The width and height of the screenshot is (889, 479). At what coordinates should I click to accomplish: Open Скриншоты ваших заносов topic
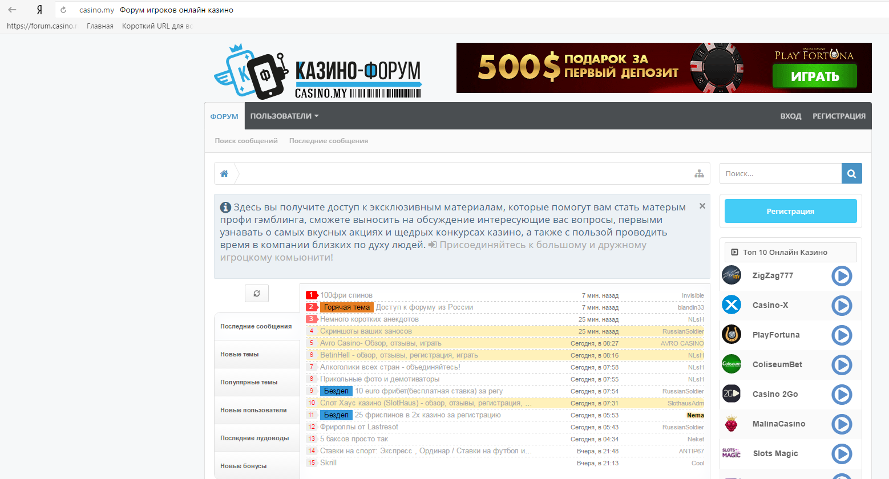(366, 331)
